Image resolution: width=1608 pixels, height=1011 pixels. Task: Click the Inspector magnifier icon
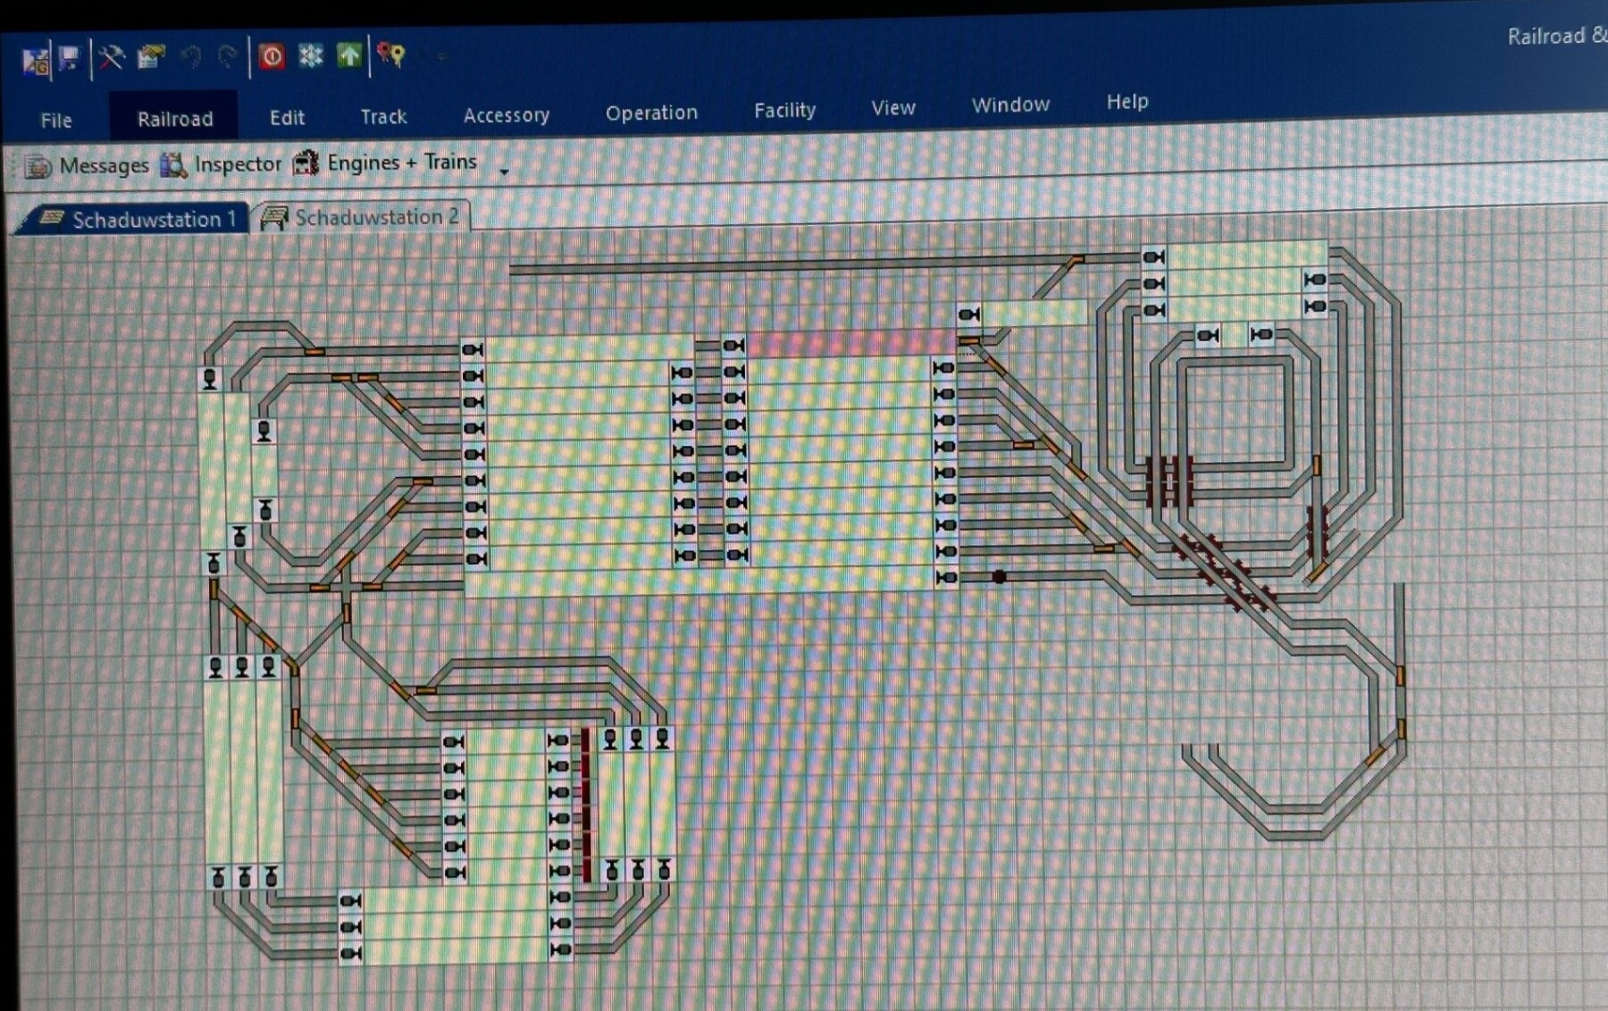pos(173,165)
